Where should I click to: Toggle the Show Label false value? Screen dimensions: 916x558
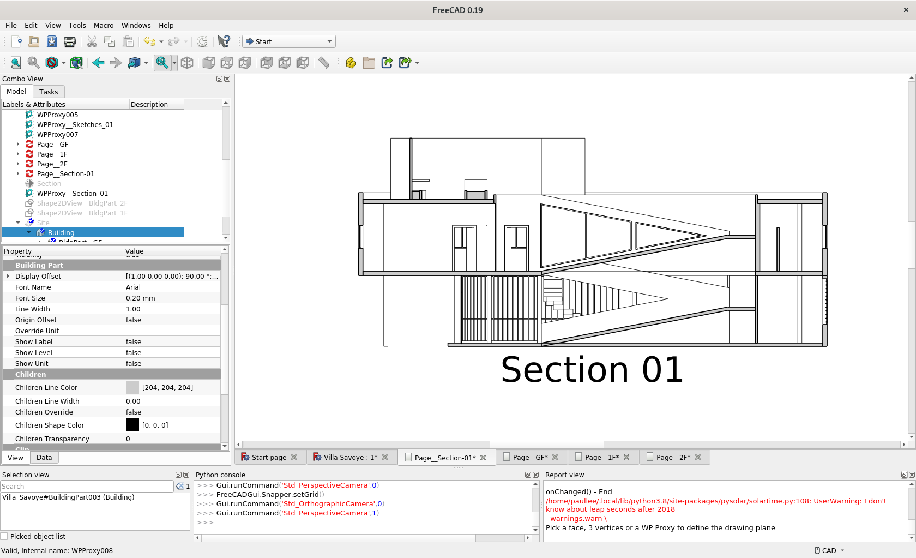click(172, 342)
